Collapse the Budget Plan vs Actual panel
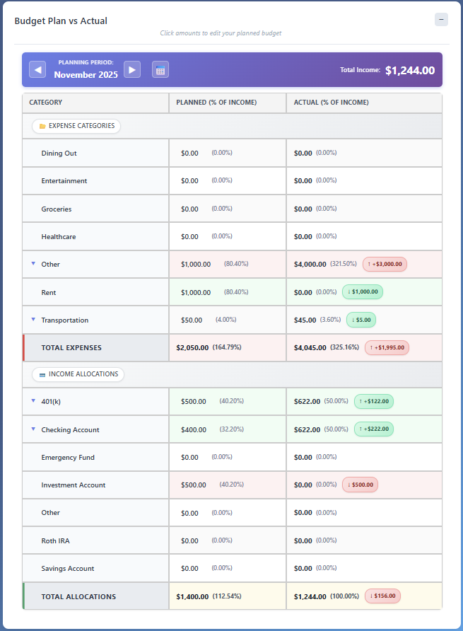This screenshot has width=463, height=631. tap(440, 19)
